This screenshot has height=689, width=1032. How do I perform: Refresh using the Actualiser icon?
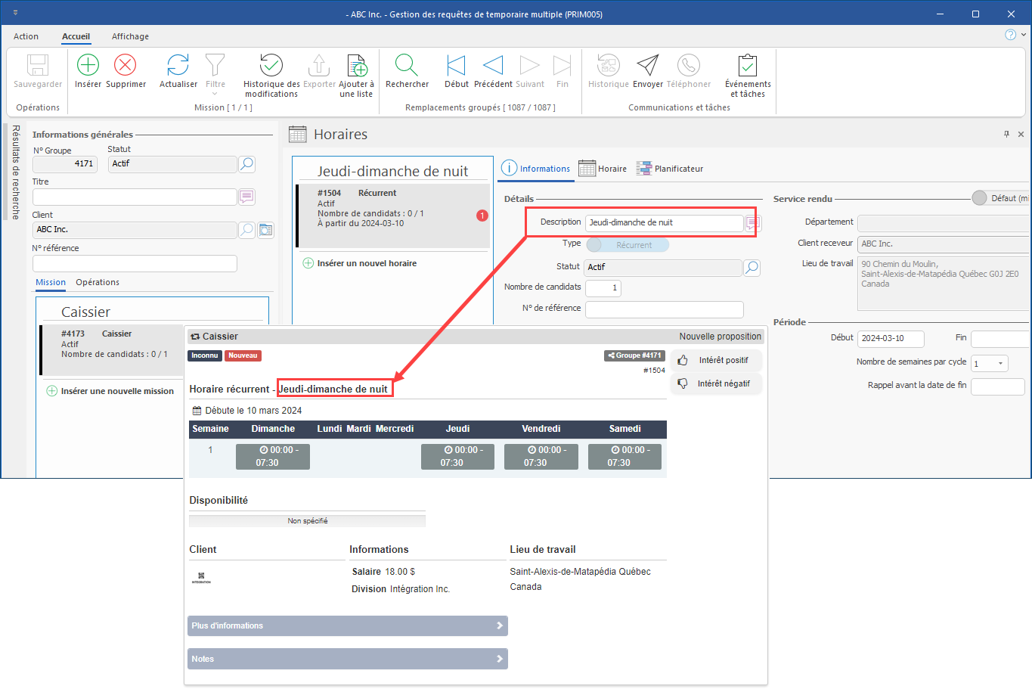[178, 66]
